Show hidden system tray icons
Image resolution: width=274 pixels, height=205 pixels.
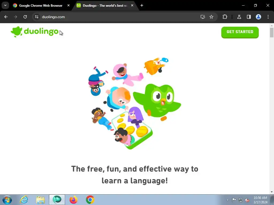[x=227, y=200]
